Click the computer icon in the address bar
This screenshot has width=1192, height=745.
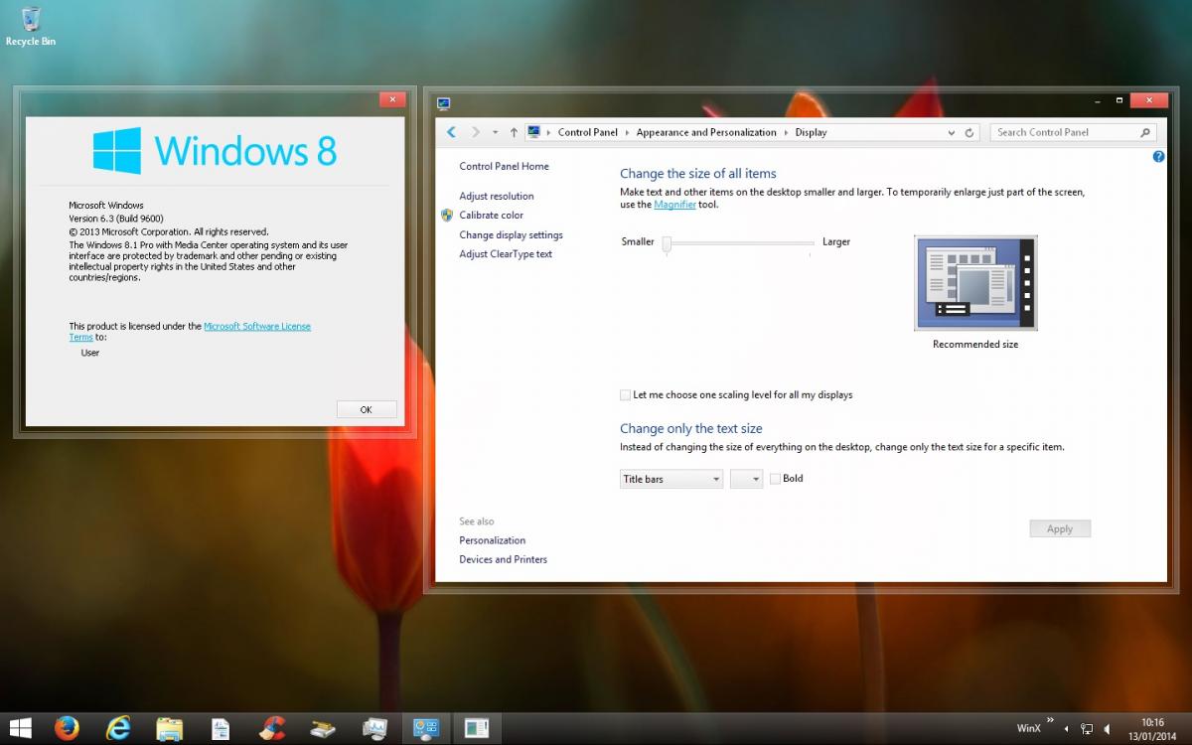534,132
